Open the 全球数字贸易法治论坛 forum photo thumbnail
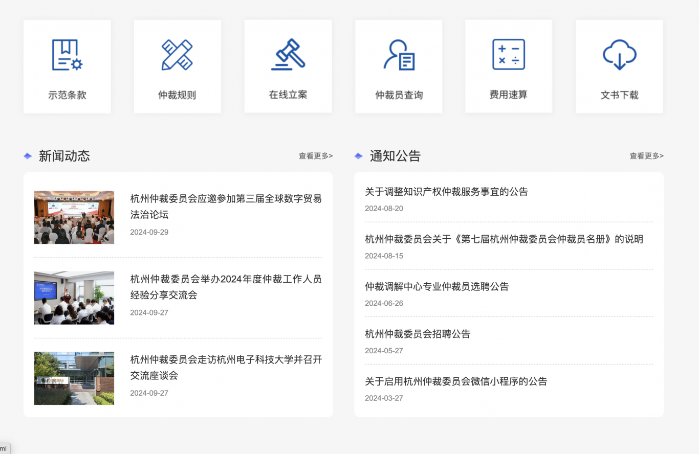Image resolution: width=699 pixels, height=454 pixels. pos(74,217)
